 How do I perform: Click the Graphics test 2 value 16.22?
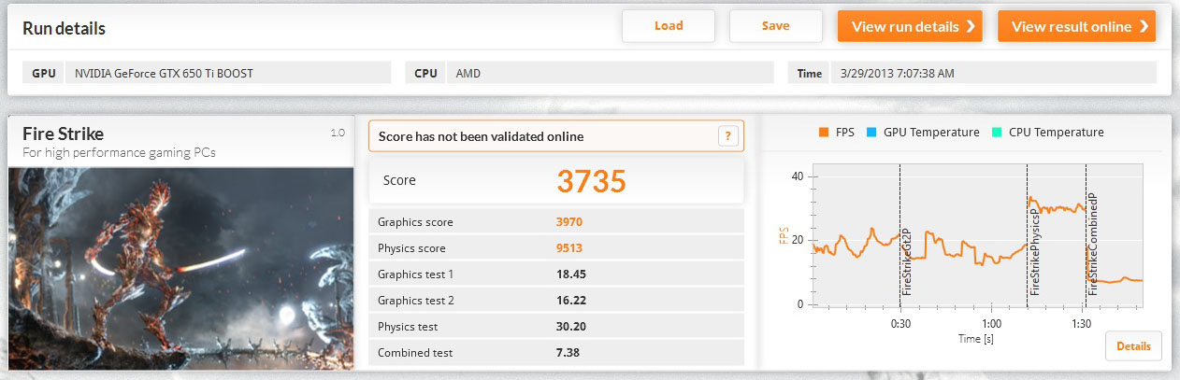pos(571,301)
